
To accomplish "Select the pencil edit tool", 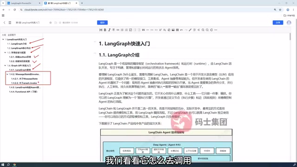I will (x=190, y=30).
